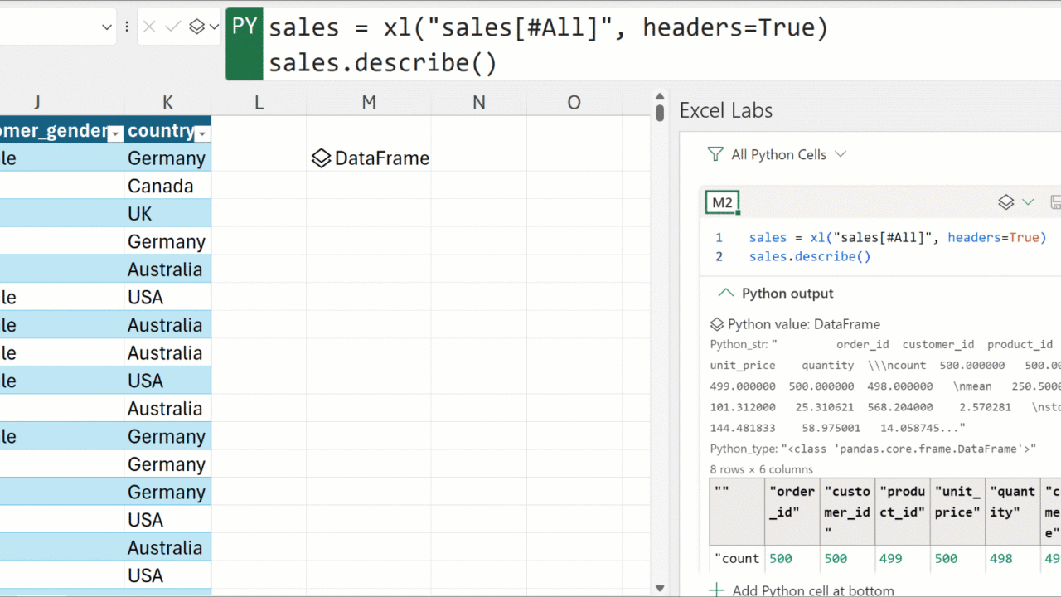Click the DataFrame card icon in cell M2
This screenshot has height=597, width=1061.
(x=321, y=158)
